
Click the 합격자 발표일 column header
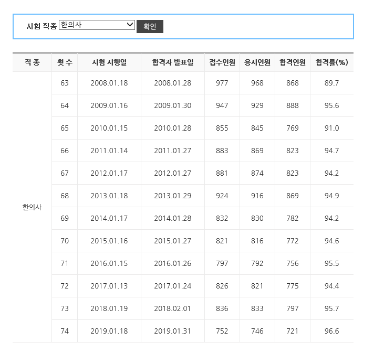pyautogui.click(x=173, y=62)
